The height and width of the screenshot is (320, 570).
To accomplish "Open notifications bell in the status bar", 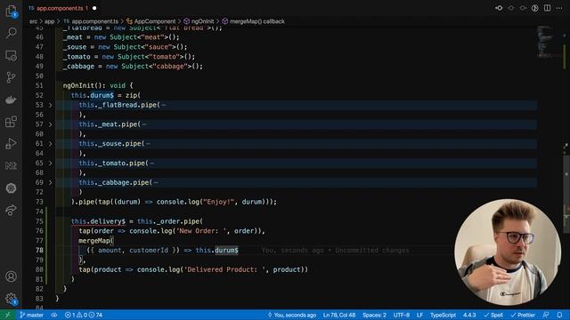I will tap(560, 315).
